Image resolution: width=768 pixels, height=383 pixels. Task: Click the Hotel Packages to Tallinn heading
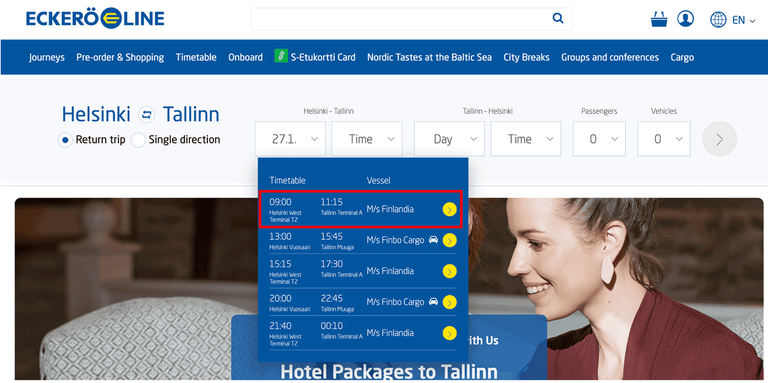coord(389,371)
